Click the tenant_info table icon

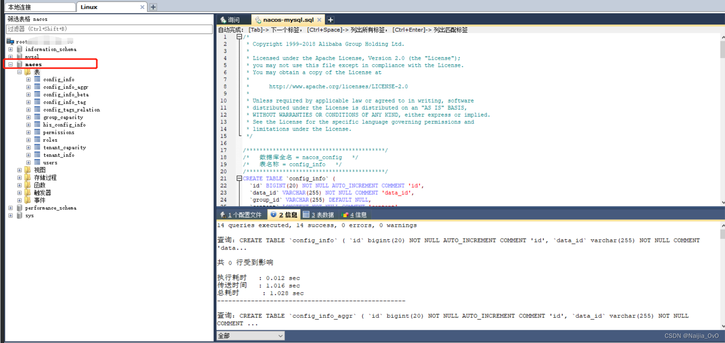[x=37, y=155]
